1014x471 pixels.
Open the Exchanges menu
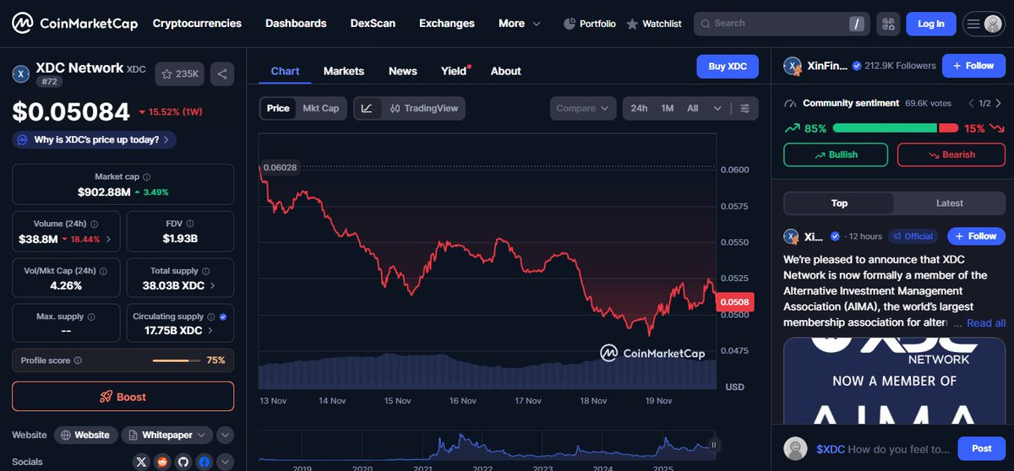tap(447, 24)
